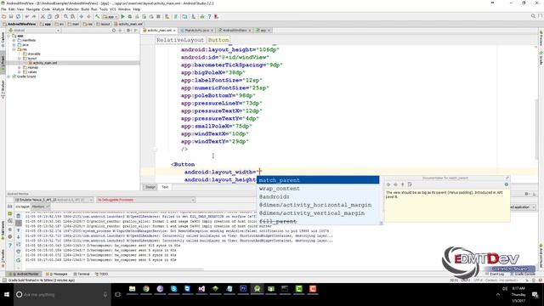Click the navigate Forward arrow icon
This screenshot has width=544, height=306.
click(x=88, y=17)
